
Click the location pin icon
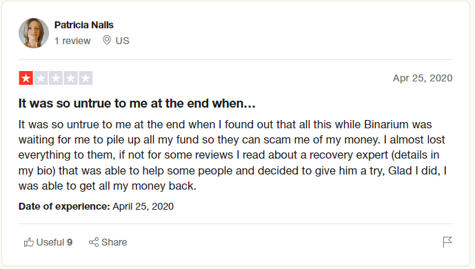pyautogui.click(x=107, y=40)
